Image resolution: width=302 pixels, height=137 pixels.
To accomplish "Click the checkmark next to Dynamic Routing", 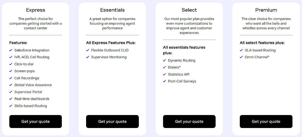I will point(164,60).
